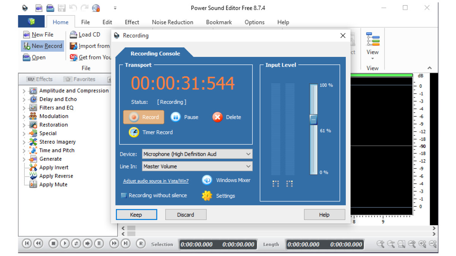The width and height of the screenshot is (456, 256).
Task: Click new file icon in quick access toolbar
Action: (x=38, y=8)
